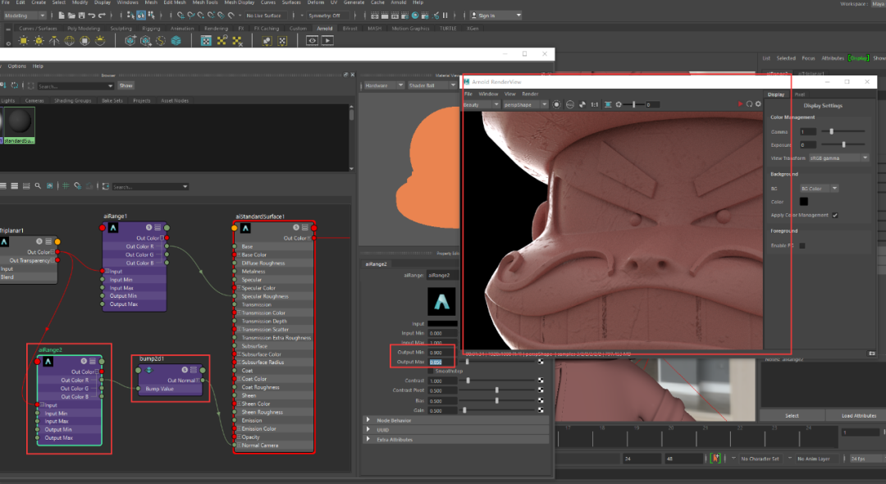Switch to the Pixel tab in RenderView
This screenshot has width=886, height=484.
tap(800, 94)
